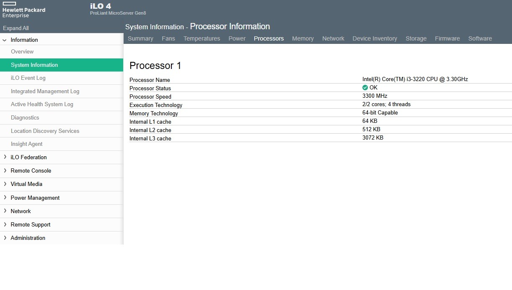Image resolution: width=512 pixels, height=290 pixels.
Task: Switch to the Software tab
Action: (480, 38)
